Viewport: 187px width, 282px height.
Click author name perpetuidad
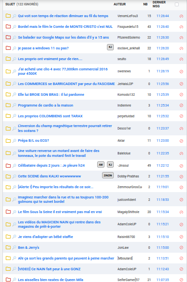pyautogui.click(x=126, y=116)
